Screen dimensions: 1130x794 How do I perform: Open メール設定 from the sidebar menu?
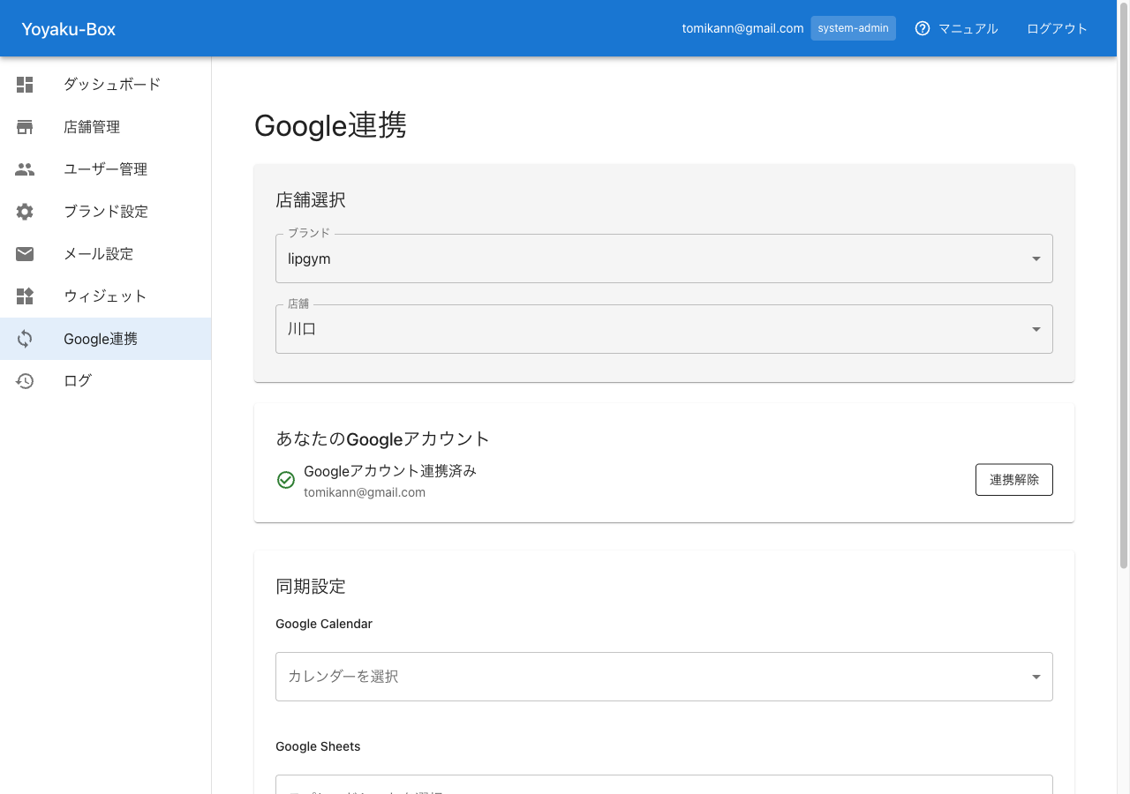pyautogui.click(x=98, y=253)
